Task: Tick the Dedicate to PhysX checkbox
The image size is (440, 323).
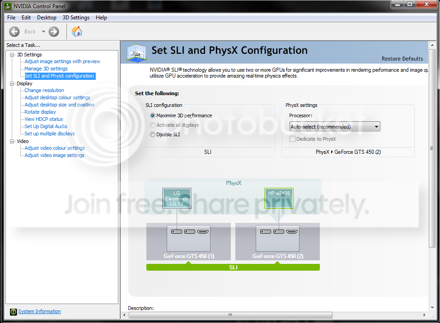Action: click(292, 139)
